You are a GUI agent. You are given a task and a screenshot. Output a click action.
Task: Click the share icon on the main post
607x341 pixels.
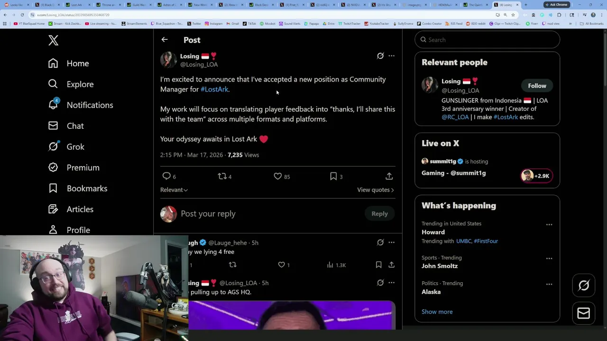(x=389, y=176)
